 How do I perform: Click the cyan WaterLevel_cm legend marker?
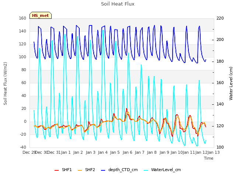(146, 170)
